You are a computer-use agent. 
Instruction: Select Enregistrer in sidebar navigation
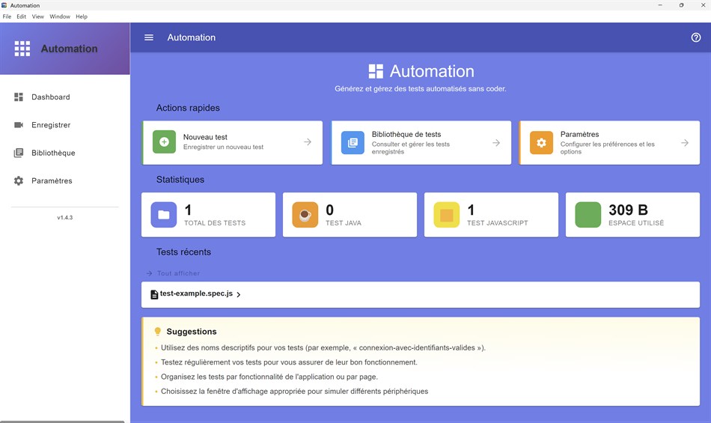(51, 125)
